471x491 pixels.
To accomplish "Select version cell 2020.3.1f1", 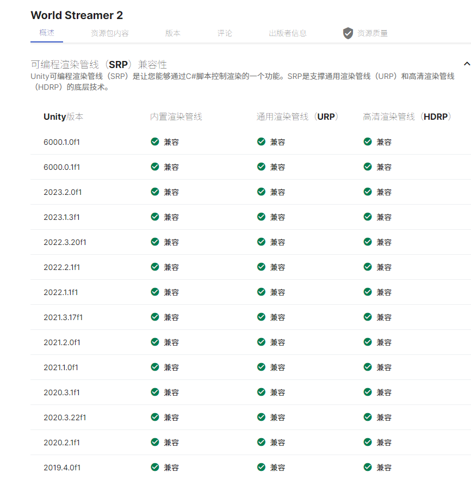I will tap(61, 392).
